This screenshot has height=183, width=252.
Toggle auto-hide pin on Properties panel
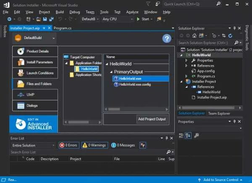[x=234, y=121]
